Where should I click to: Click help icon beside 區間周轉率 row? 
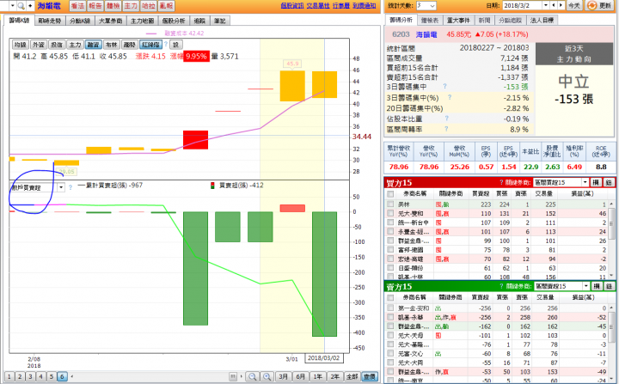[x=446, y=129]
